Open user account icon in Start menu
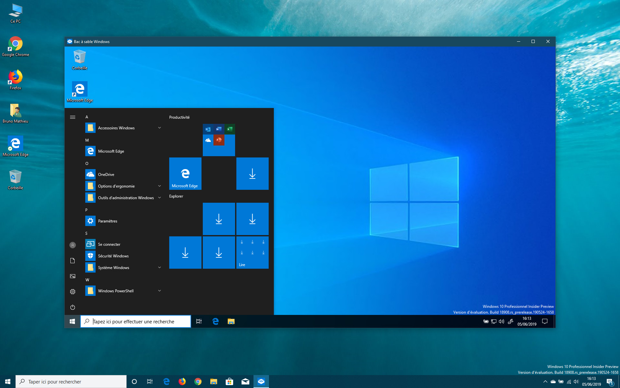Viewport: 620px width, 388px height. tap(73, 245)
